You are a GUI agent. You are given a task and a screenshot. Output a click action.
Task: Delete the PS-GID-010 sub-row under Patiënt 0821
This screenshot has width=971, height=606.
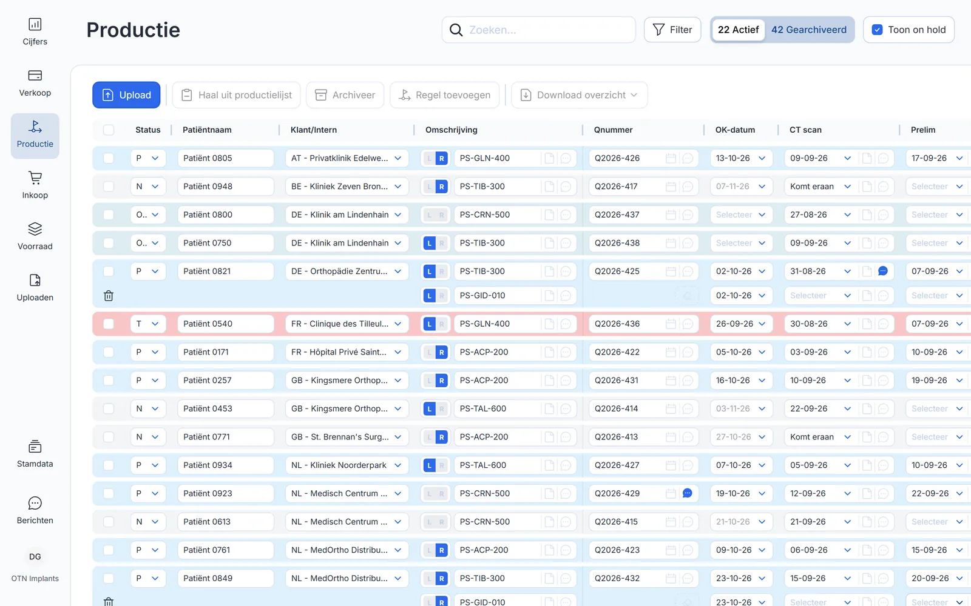[109, 296]
